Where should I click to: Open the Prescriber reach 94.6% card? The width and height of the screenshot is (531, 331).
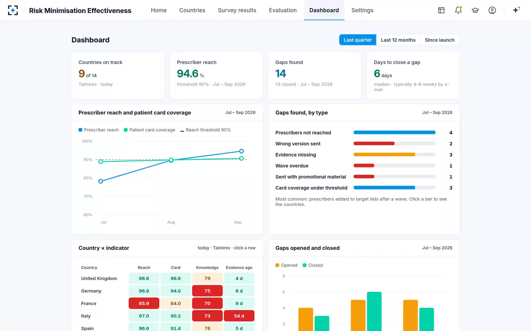point(216,75)
